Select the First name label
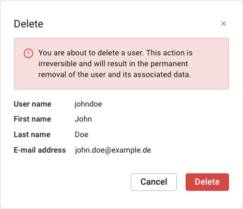The height and width of the screenshot is (209, 243). pyautogui.click(x=33, y=119)
